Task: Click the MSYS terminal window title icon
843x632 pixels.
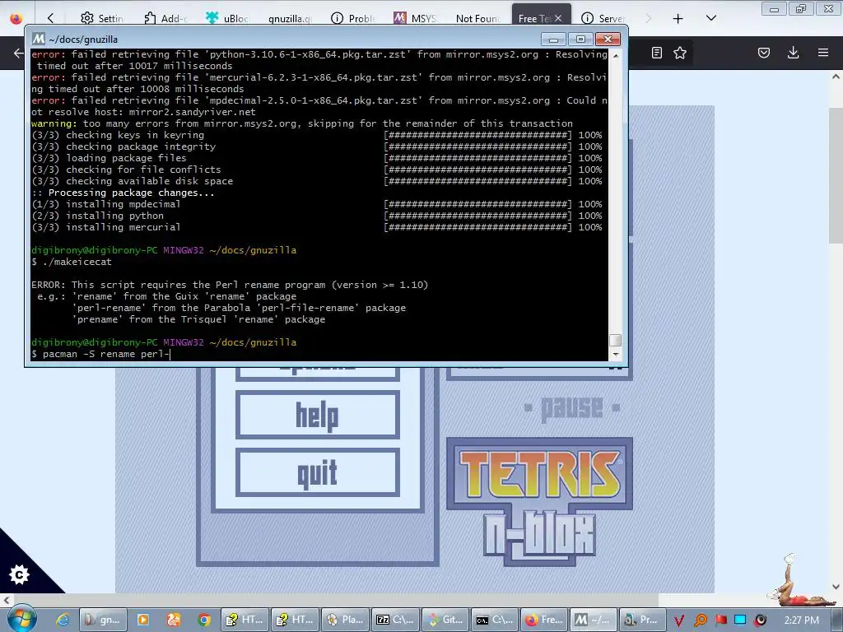Action: coord(38,39)
